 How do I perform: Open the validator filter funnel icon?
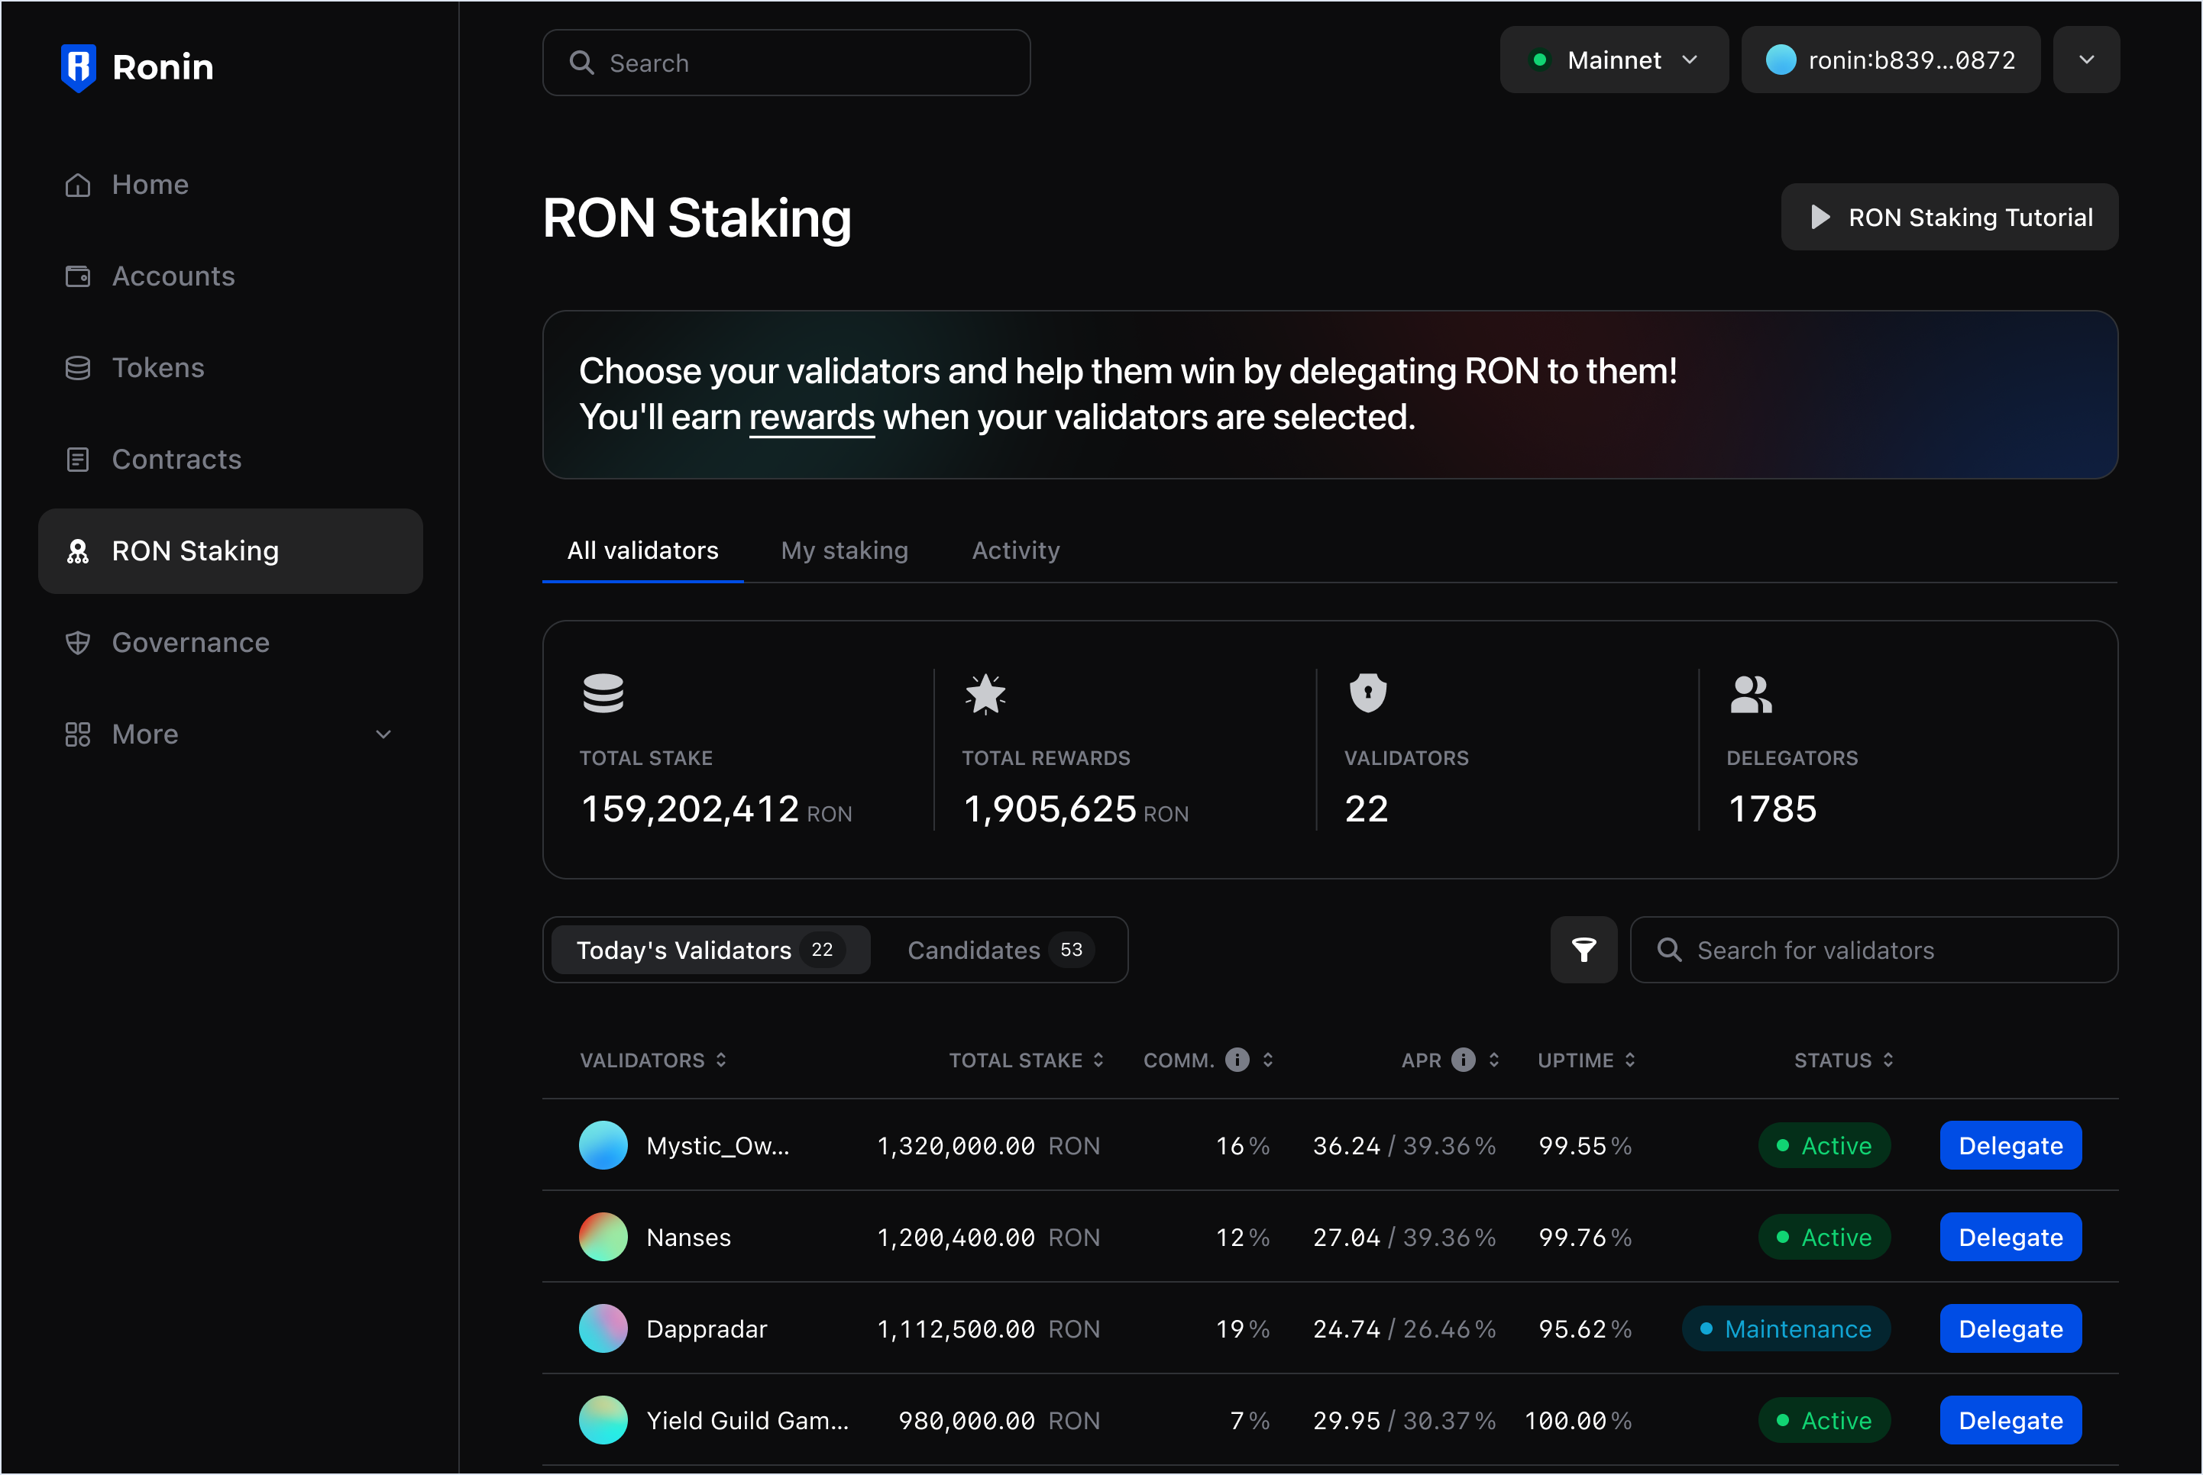(1583, 950)
